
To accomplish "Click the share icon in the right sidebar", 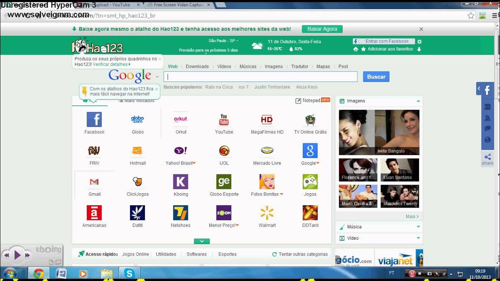I will (x=487, y=157).
